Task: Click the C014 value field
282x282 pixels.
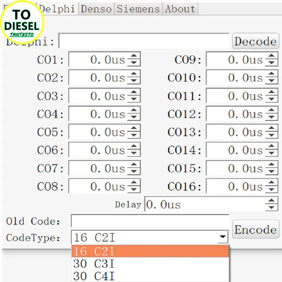Action: click(235, 150)
